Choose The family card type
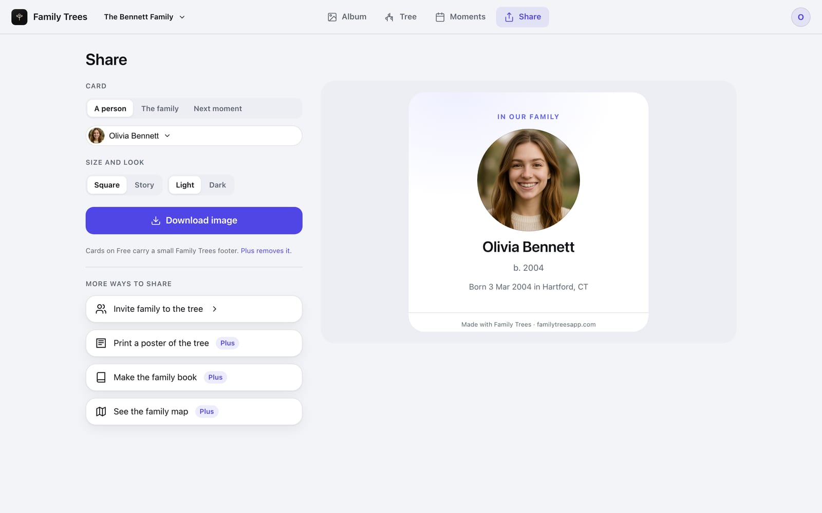This screenshot has width=822, height=513. pos(160,108)
